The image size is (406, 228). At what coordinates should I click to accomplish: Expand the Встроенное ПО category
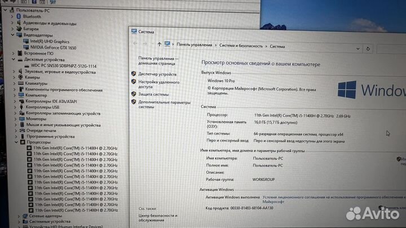pyautogui.click(x=13, y=53)
